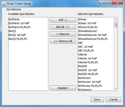
Task: Select BetJamaica at the list bottom
Action: coord(96,89)
